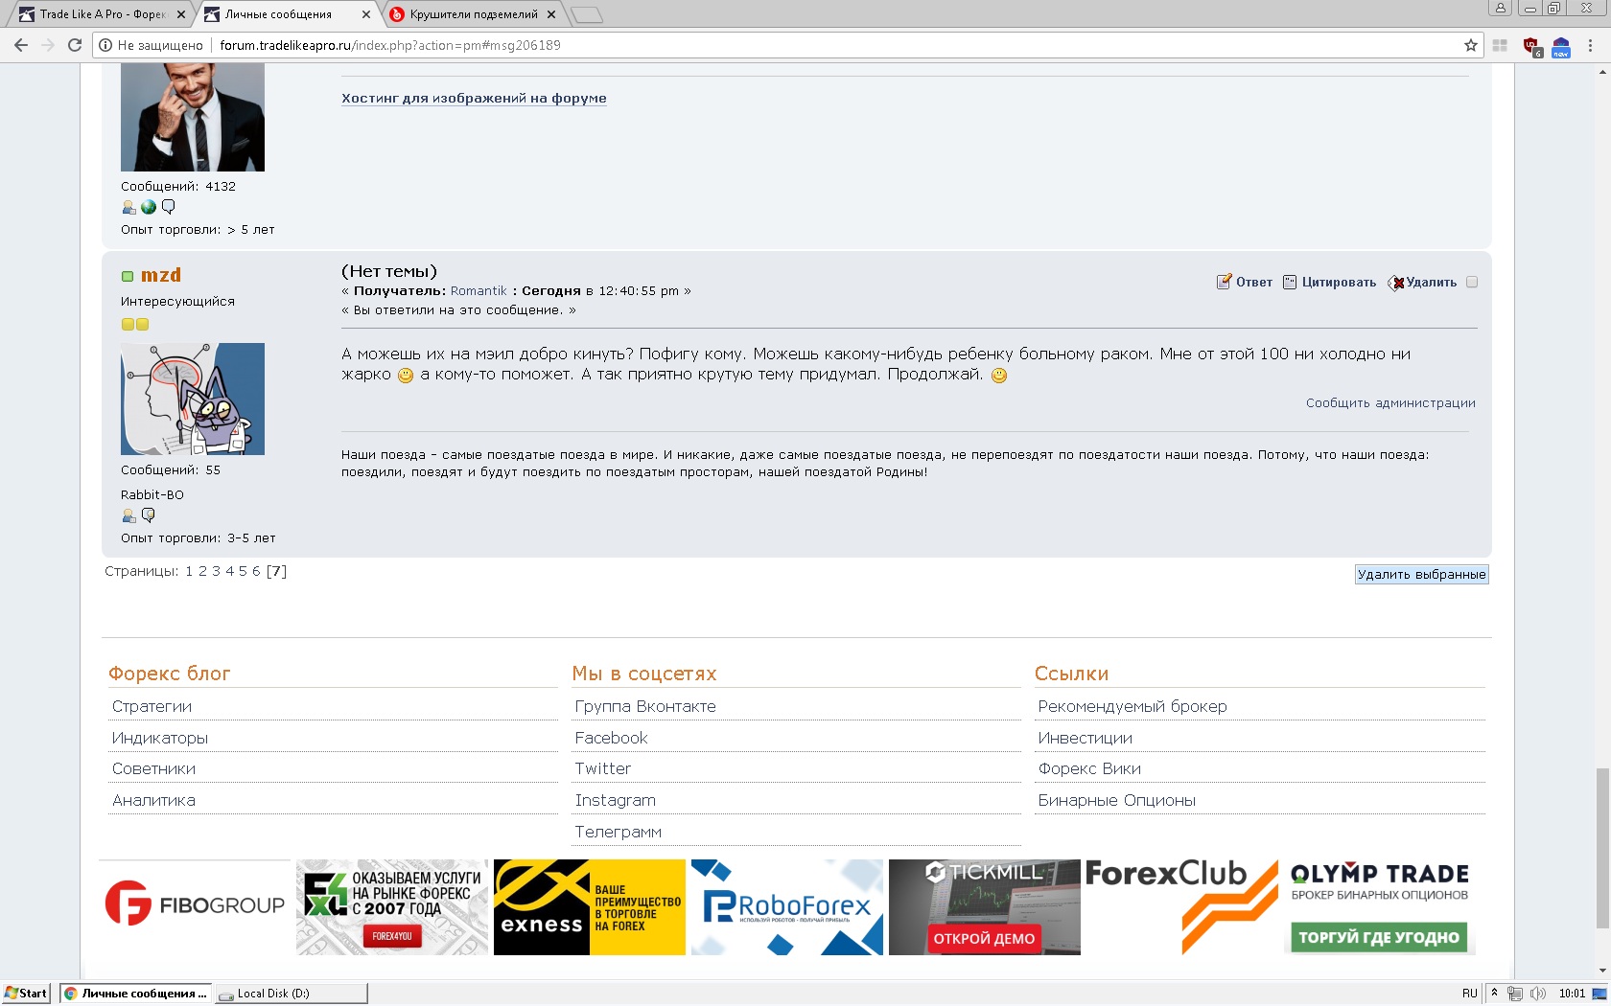This screenshot has height=1006, width=1611.
Task: Open Индикаторы blog link
Action: click(x=160, y=738)
